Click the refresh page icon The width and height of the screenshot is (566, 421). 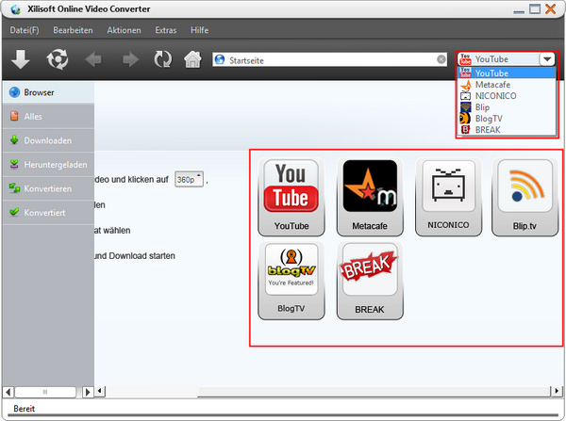(x=163, y=59)
